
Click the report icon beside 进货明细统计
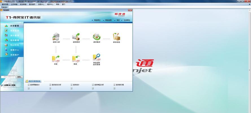pyautogui.click(x=29, y=85)
